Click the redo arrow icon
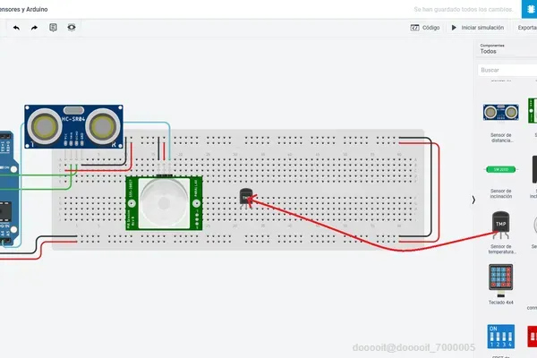This screenshot has width=537, height=358. pos(34,28)
